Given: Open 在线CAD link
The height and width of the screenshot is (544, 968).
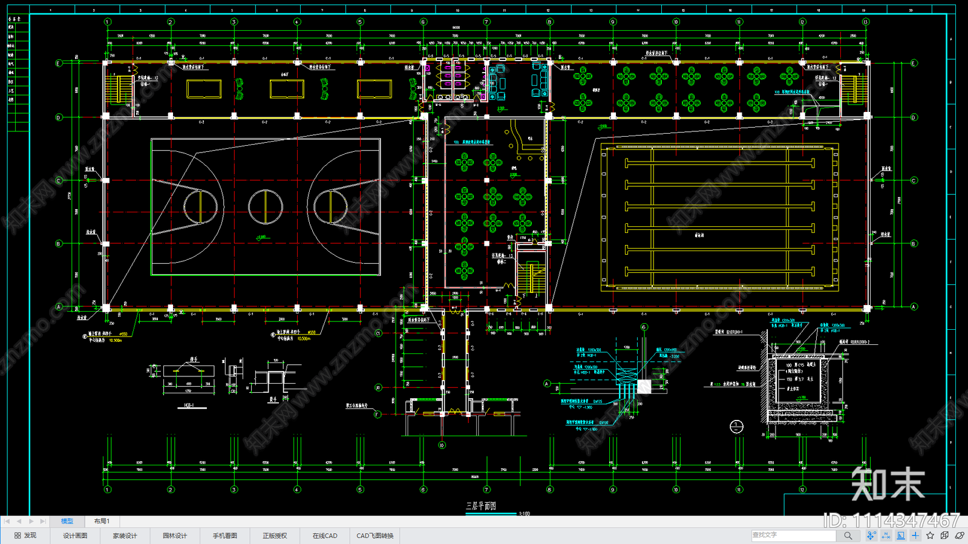Looking at the screenshot, I should (x=325, y=536).
